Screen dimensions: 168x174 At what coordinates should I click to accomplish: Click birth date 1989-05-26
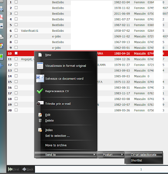(x=122, y=110)
